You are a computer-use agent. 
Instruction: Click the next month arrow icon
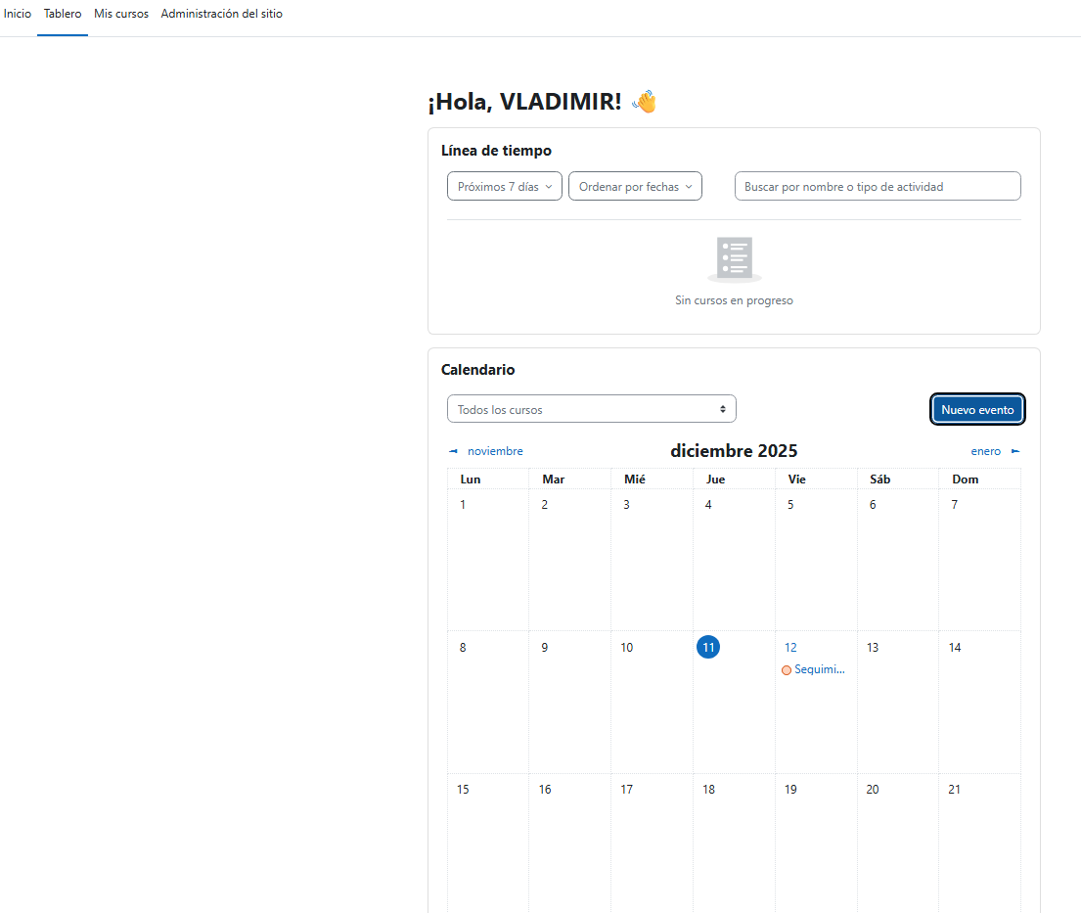tap(1015, 451)
